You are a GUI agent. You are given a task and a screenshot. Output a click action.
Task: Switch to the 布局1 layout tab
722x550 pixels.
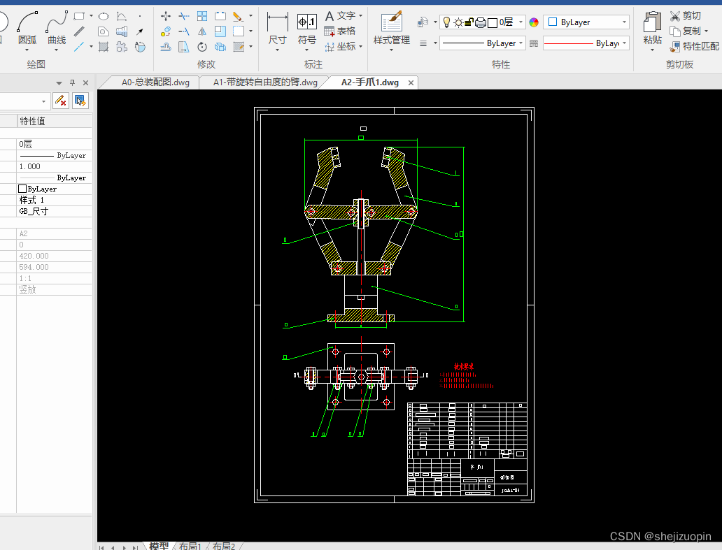[190, 546]
